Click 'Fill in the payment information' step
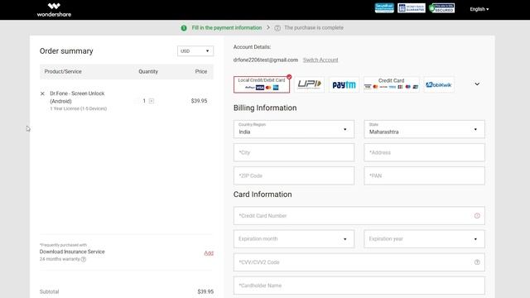 coord(226,27)
